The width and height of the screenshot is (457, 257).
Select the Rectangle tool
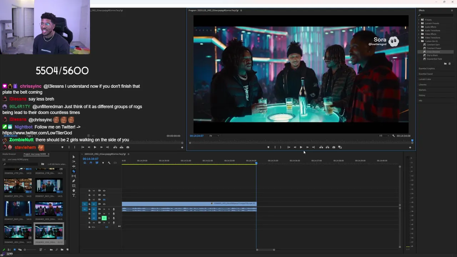pos(74,186)
